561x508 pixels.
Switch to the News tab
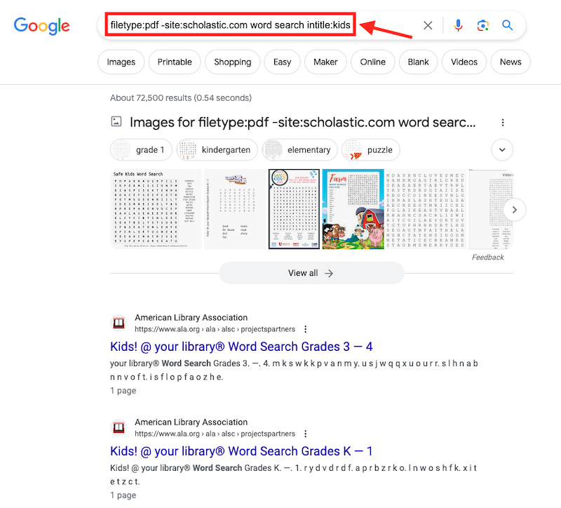[x=511, y=62]
